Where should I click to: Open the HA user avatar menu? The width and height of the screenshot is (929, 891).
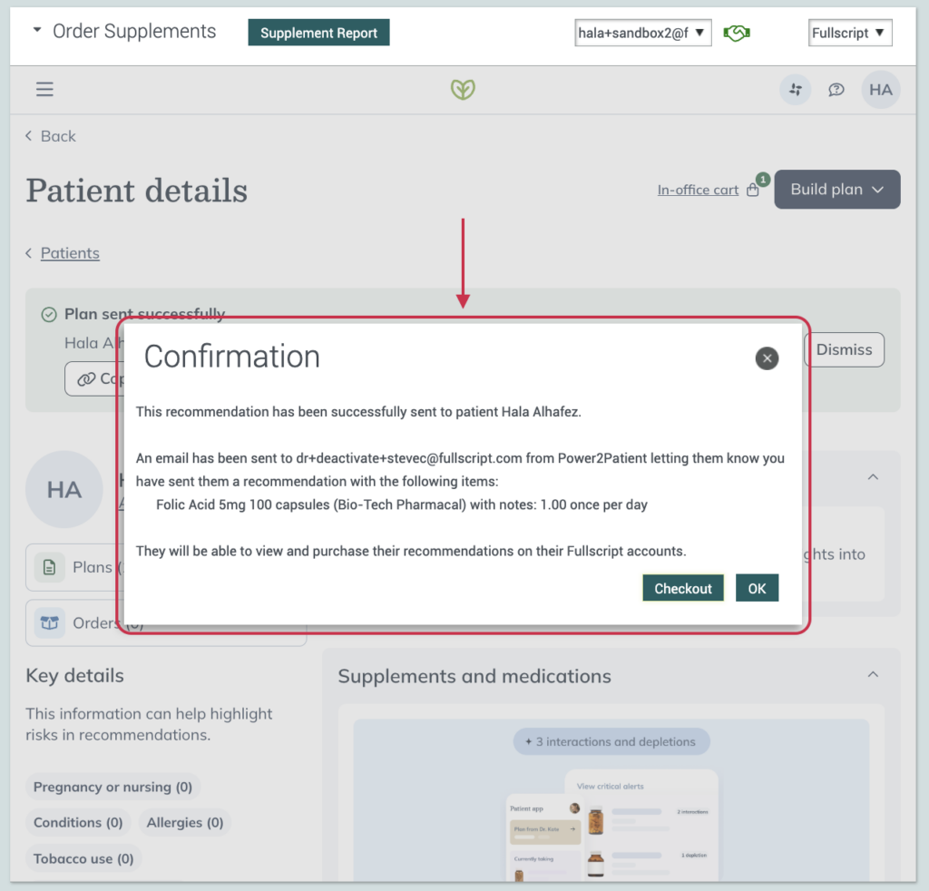pyautogui.click(x=880, y=90)
